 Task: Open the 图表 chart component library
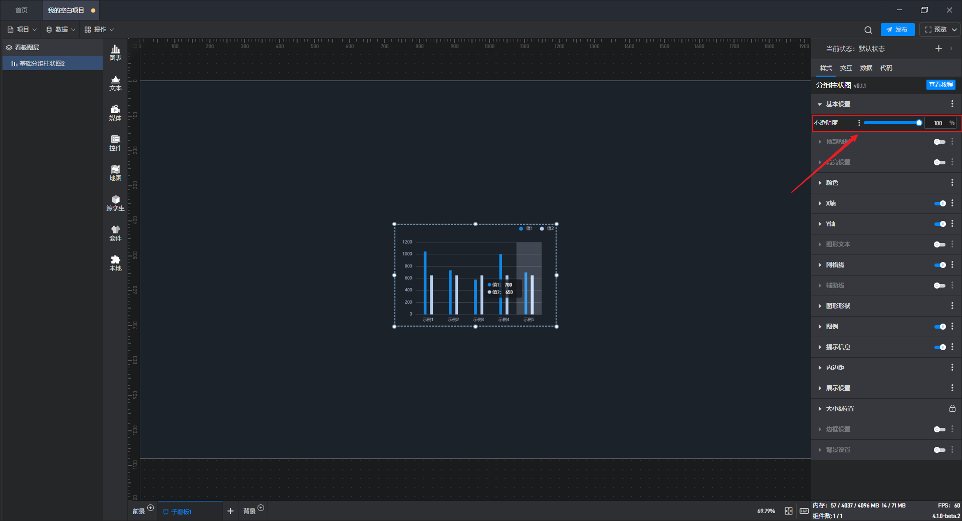coord(115,53)
